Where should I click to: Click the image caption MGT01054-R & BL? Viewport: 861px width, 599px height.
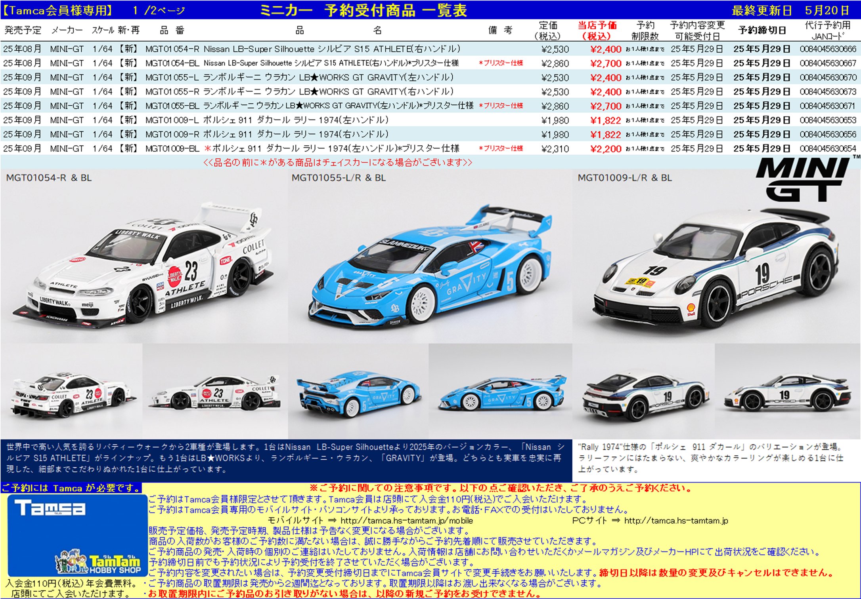pyautogui.click(x=49, y=178)
